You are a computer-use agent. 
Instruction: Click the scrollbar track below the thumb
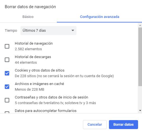(x=140, y=97)
